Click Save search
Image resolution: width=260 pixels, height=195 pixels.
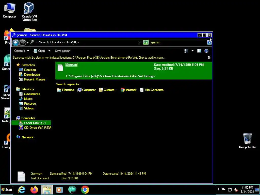coord(62,51)
